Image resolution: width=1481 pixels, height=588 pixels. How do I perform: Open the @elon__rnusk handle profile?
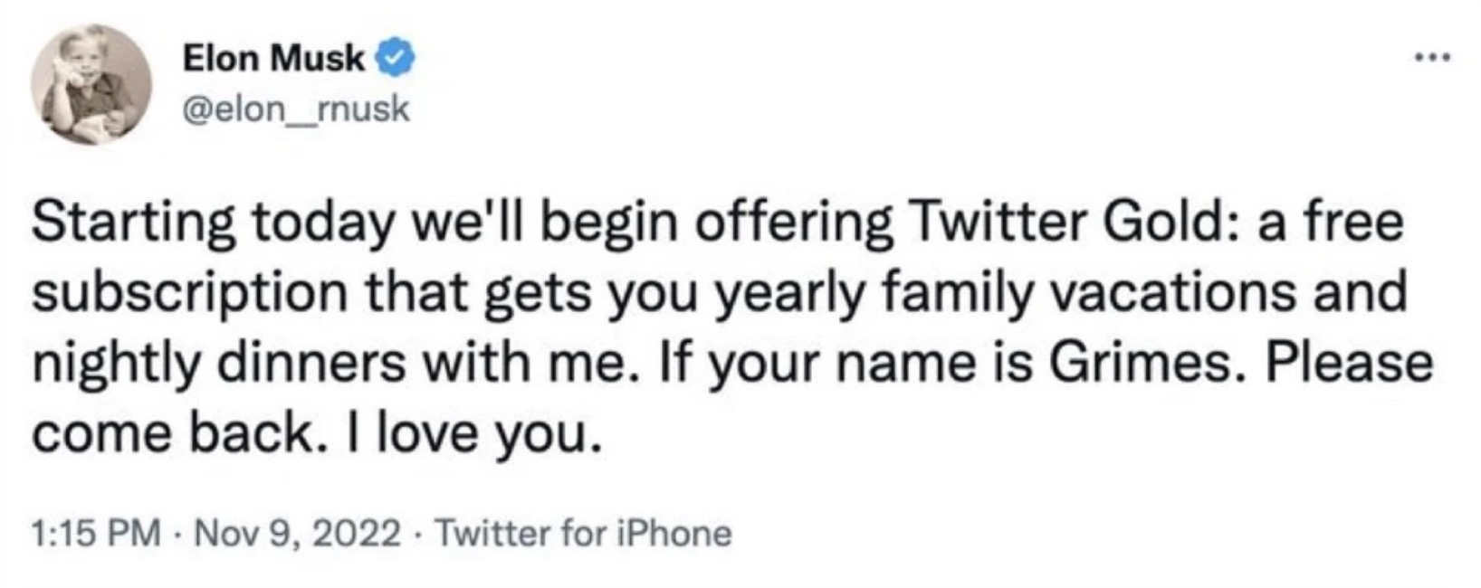pyautogui.click(x=296, y=109)
